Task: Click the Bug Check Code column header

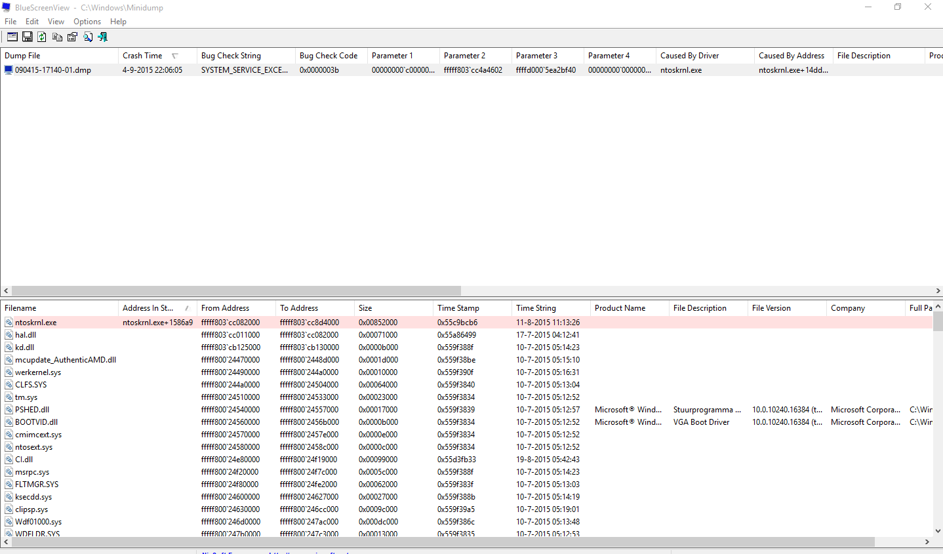Action: point(331,56)
